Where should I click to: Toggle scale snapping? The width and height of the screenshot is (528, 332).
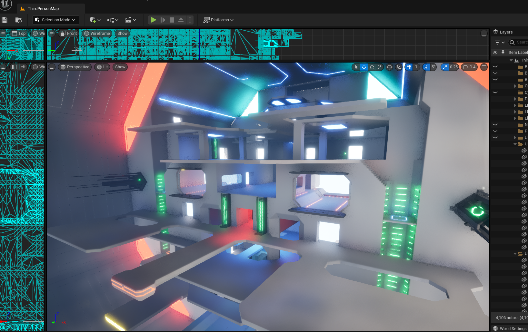pos(445,67)
